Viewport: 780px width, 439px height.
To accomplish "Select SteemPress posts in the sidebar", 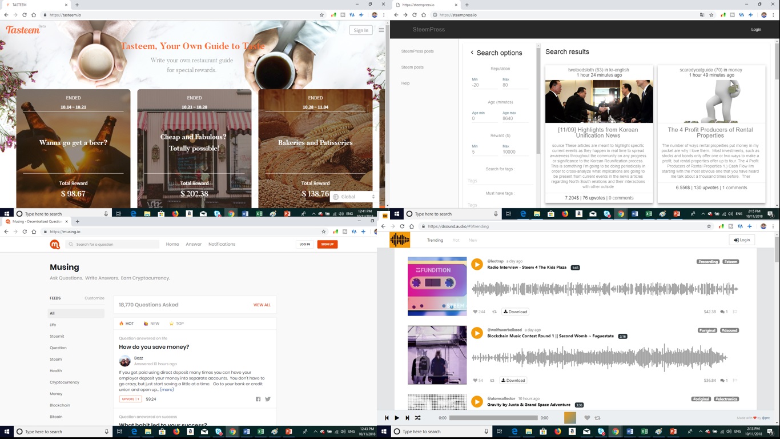I will coord(417,51).
